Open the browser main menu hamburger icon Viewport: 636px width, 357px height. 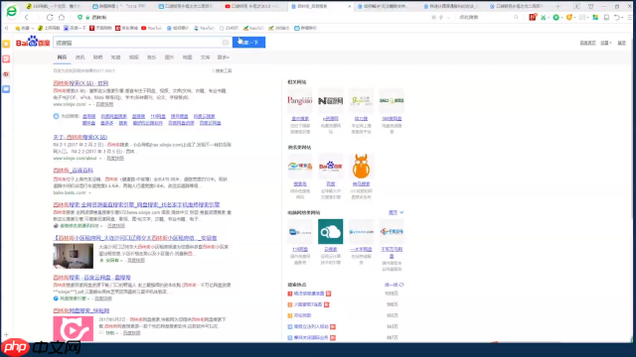click(630, 17)
